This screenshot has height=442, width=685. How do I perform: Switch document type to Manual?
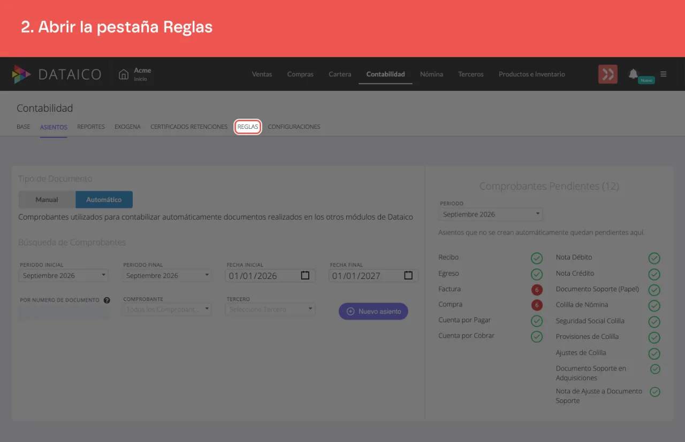47,199
